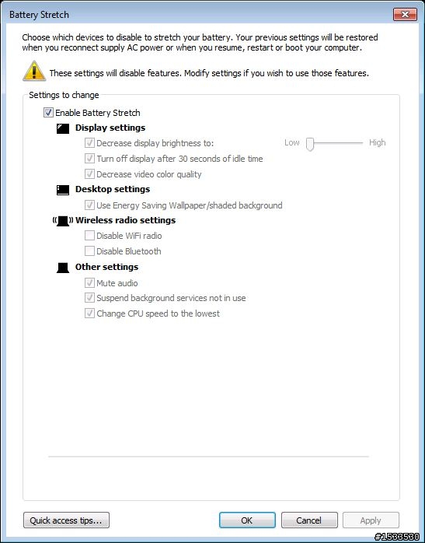Image resolution: width=425 pixels, height=543 pixels.
Task: Click the yellow warning triangle icon
Action: coord(34,71)
